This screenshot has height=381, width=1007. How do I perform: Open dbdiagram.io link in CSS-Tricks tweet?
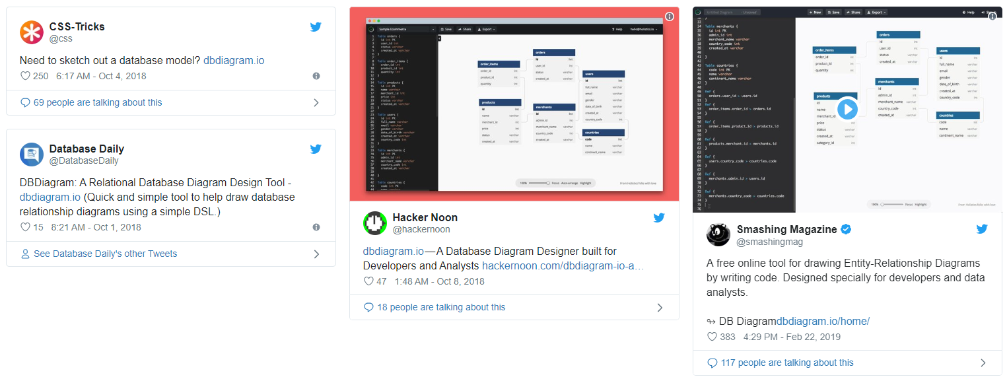234,60
